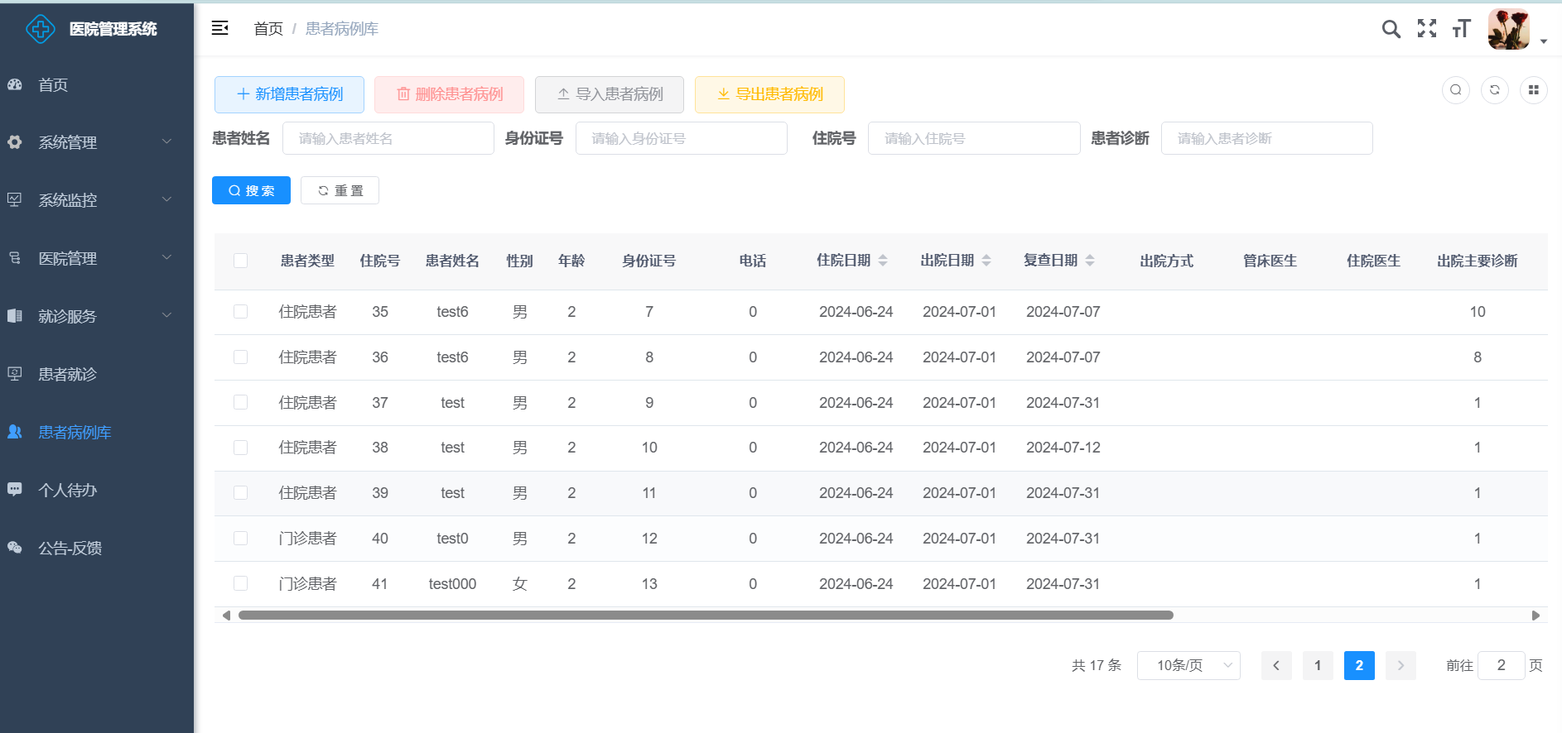Refresh the table with the round refresh icon

pyautogui.click(x=1494, y=89)
